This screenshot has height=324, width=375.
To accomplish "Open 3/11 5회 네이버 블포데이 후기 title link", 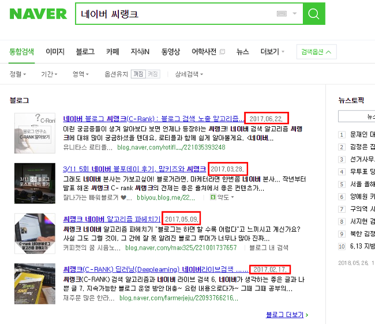I will click(x=134, y=169).
